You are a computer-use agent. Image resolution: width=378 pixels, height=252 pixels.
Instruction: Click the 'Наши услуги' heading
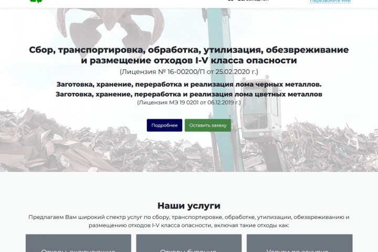[x=189, y=206]
